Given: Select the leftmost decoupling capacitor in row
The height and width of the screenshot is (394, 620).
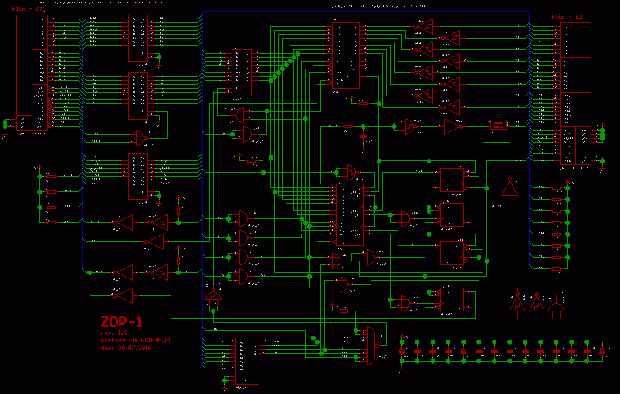Looking at the screenshot, I should (401, 351).
